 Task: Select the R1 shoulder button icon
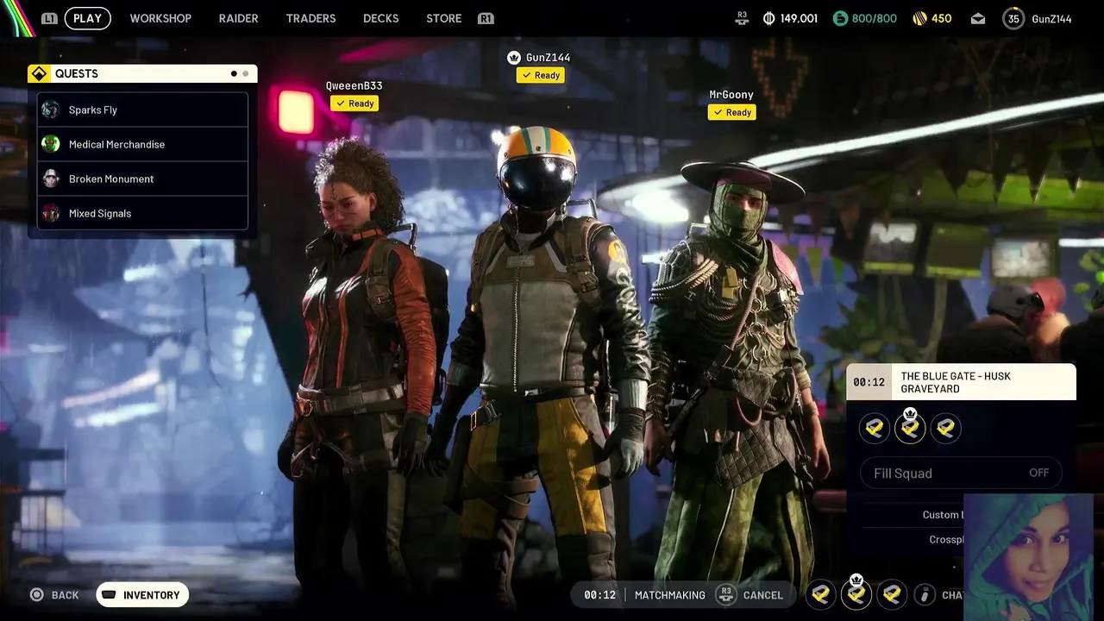[x=486, y=18]
